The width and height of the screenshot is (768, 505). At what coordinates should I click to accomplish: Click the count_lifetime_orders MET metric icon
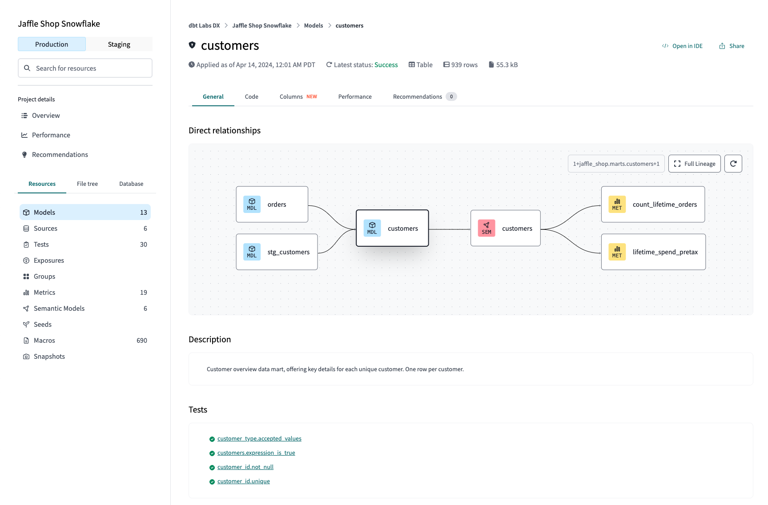click(617, 204)
